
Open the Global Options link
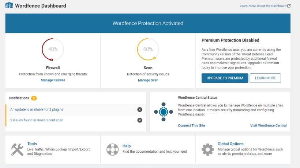point(230,144)
